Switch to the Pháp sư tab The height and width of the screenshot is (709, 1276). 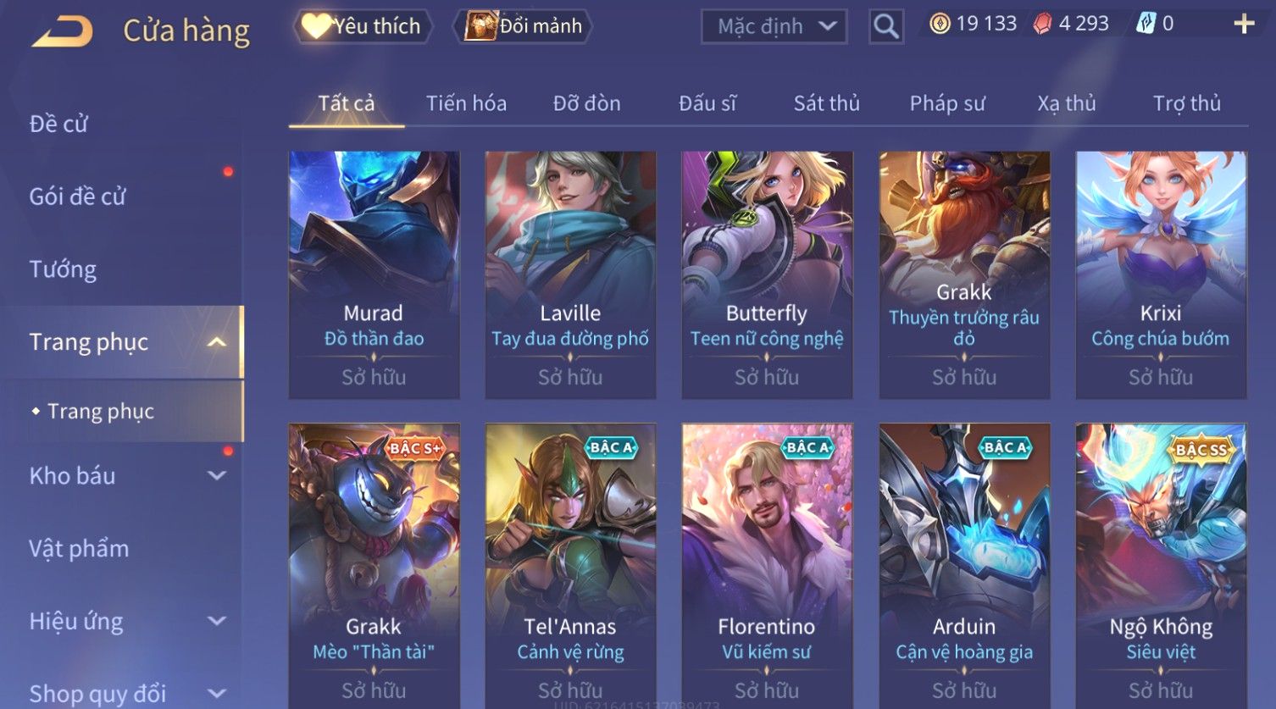click(947, 103)
